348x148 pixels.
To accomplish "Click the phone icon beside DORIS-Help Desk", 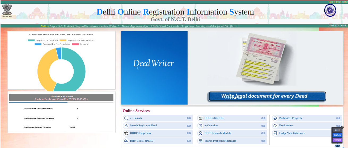I will (x=126, y=133).
